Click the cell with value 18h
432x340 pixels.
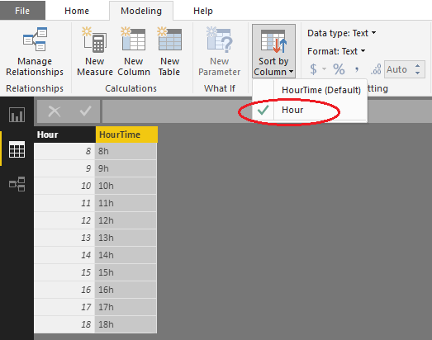[x=126, y=324]
